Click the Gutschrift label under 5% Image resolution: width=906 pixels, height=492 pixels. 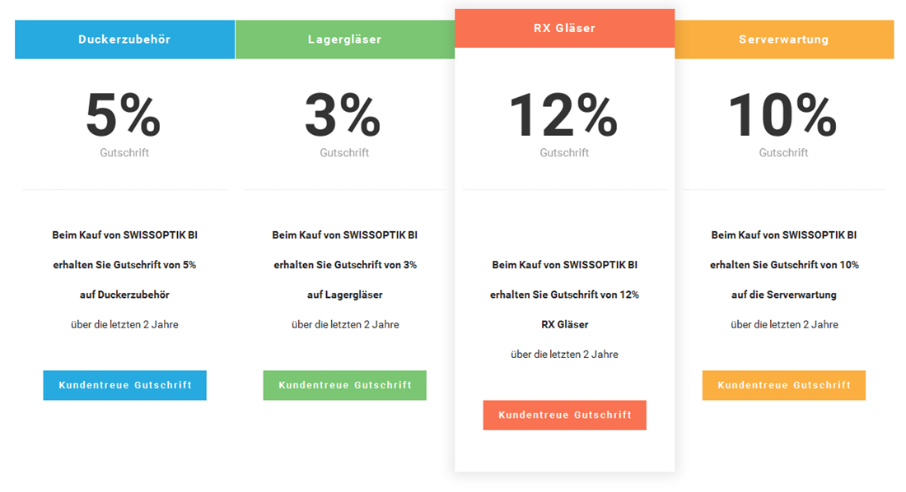[124, 153]
